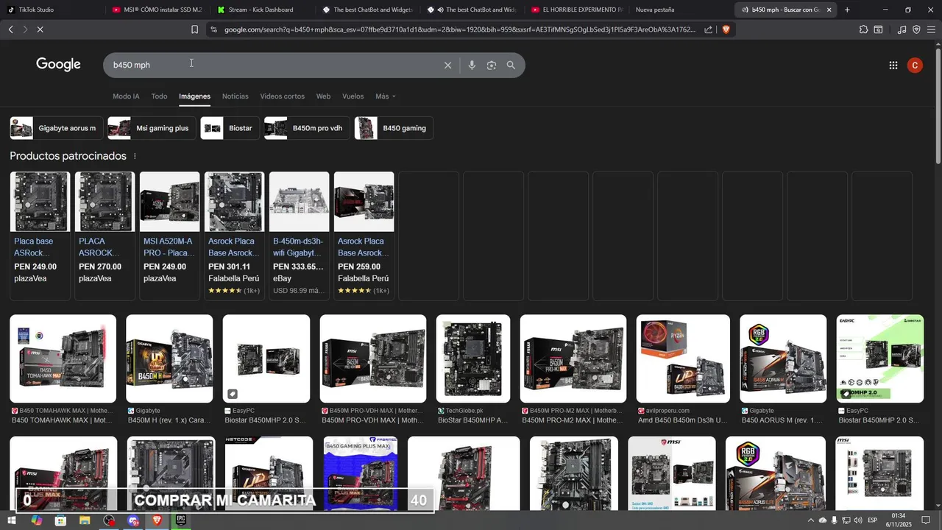942x530 pixels.
Task: Switch to EL HORRIBLE EXPERIMENTO tab
Action: click(576, 10)
